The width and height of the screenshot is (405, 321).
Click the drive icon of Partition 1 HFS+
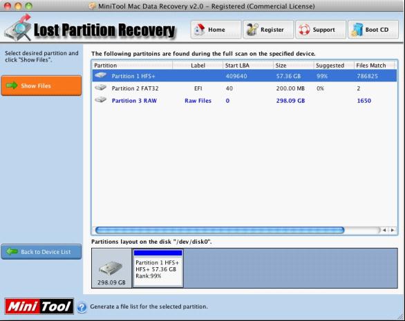tap(101, 76)
